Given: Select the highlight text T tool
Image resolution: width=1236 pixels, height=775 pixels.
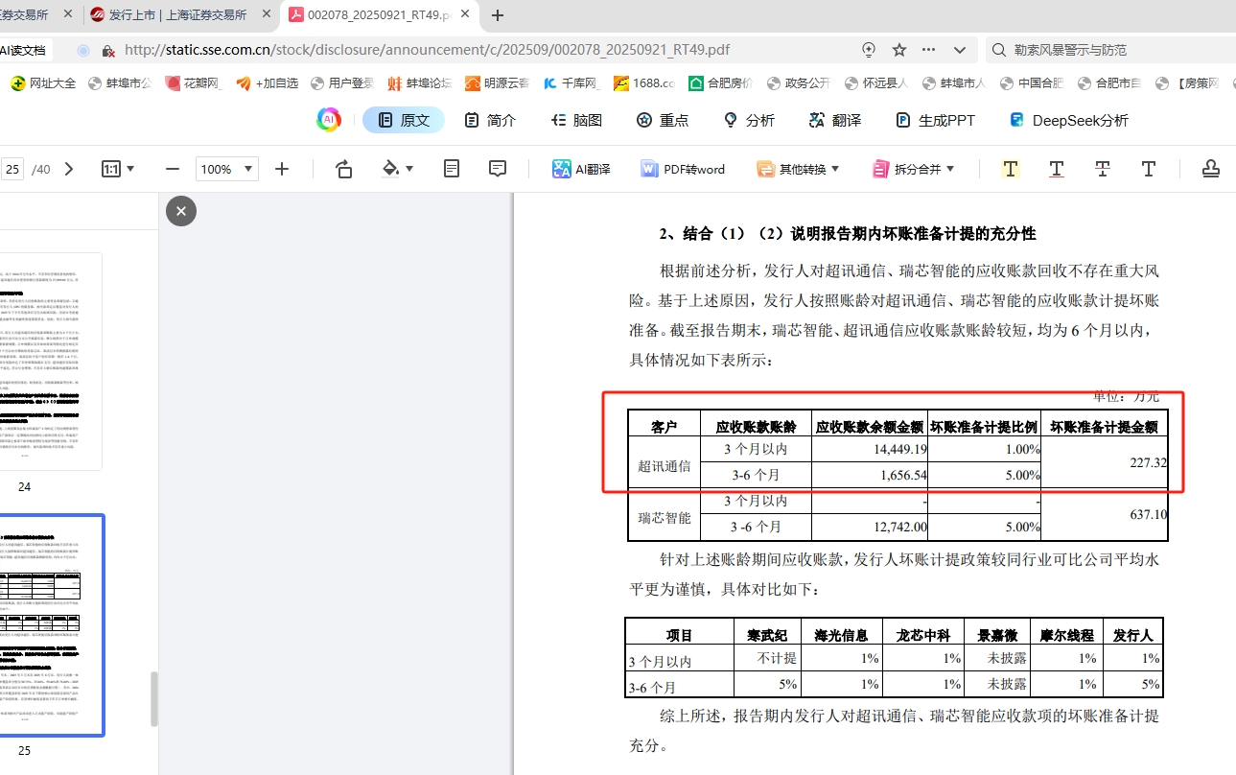Looking at the screenshot, I should (x=1010, y=169).
